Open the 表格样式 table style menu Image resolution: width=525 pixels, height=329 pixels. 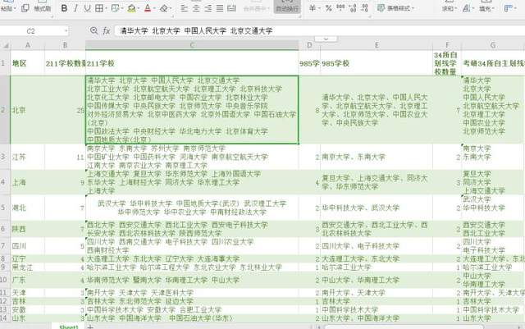click(395, 8)
